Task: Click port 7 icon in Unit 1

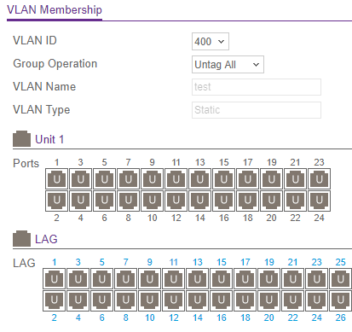Action: 128,179
